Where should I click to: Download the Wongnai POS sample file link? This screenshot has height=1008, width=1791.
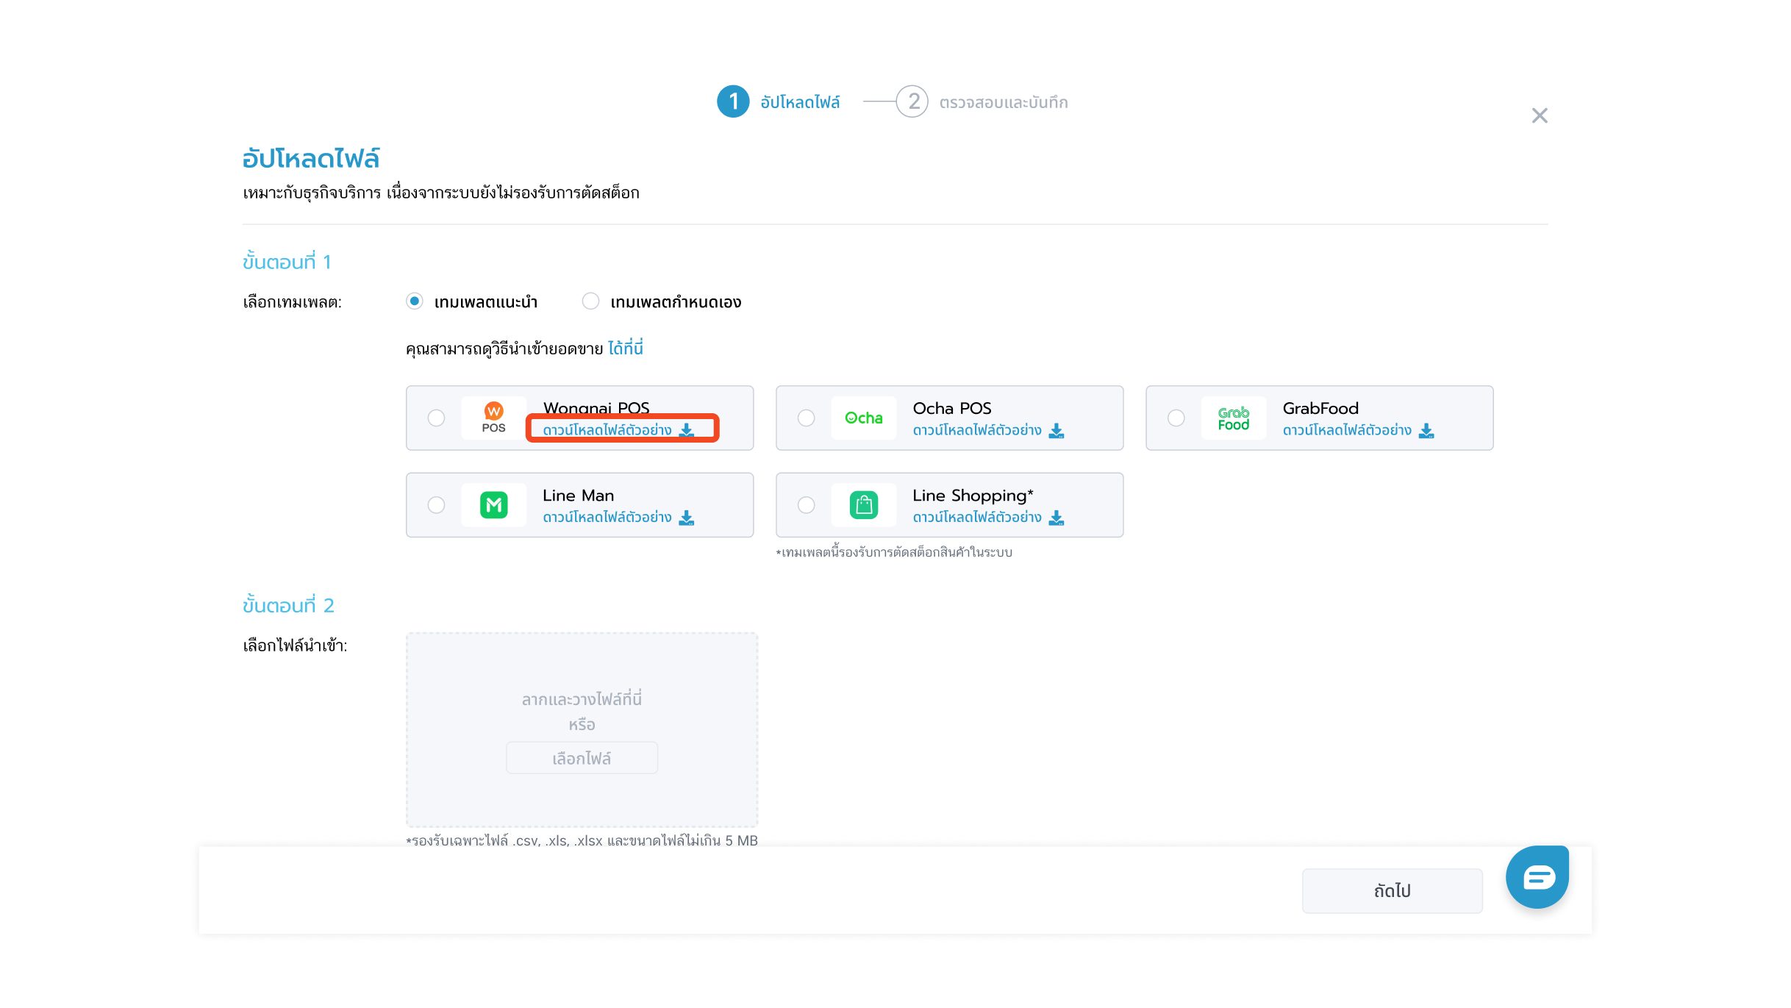pyautogui.click(x=607, y=430)
